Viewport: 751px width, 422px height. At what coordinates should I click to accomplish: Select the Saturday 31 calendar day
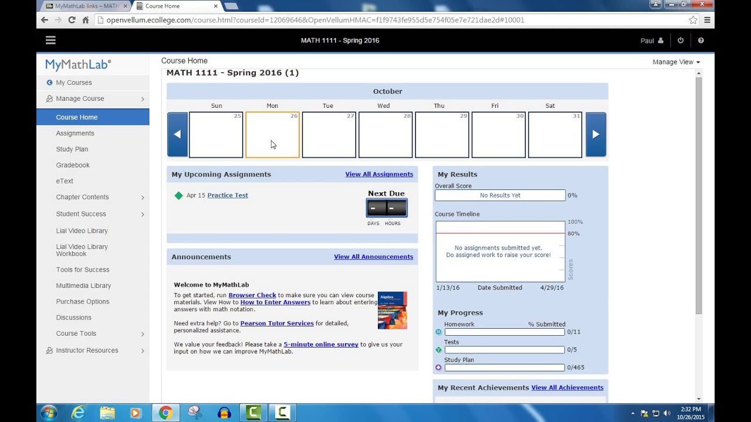click(x=555, y=135)
